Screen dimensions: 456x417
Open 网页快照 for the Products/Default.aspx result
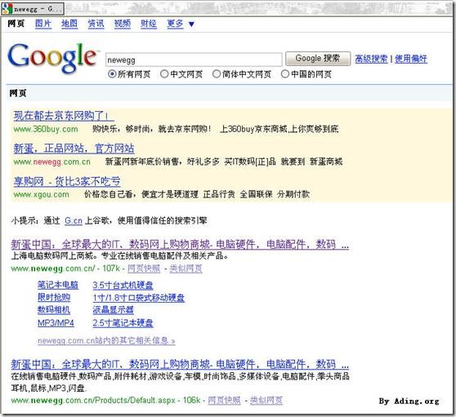[224, 401]
